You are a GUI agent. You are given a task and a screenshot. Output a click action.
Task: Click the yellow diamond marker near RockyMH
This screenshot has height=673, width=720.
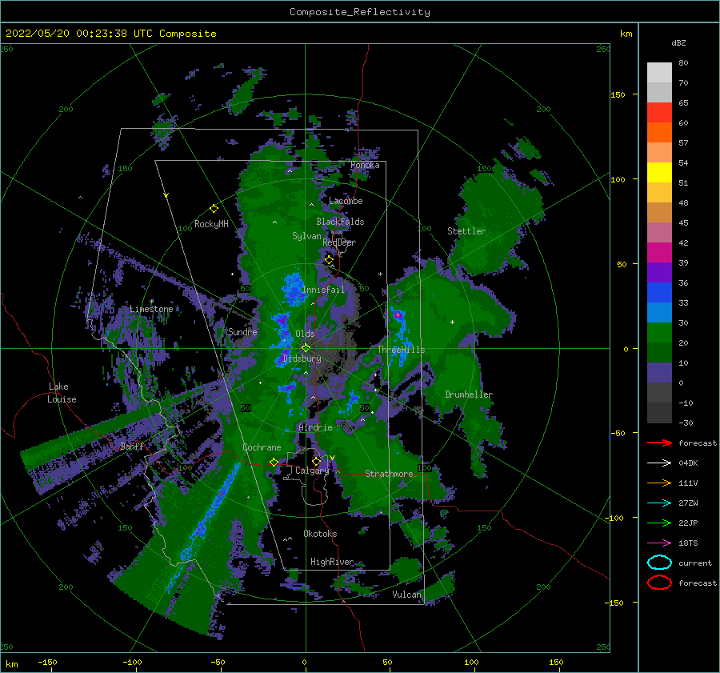pyautogui.click(x=214, y=209)
